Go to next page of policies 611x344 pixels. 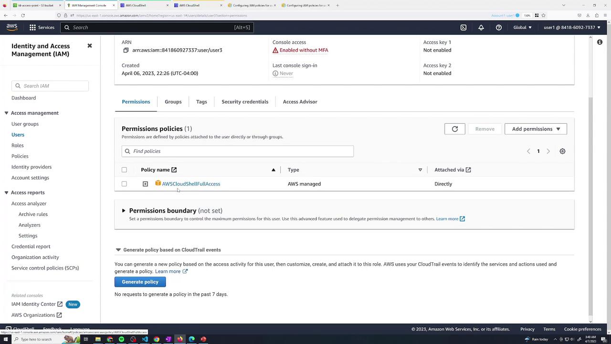(x=548, y=151)
